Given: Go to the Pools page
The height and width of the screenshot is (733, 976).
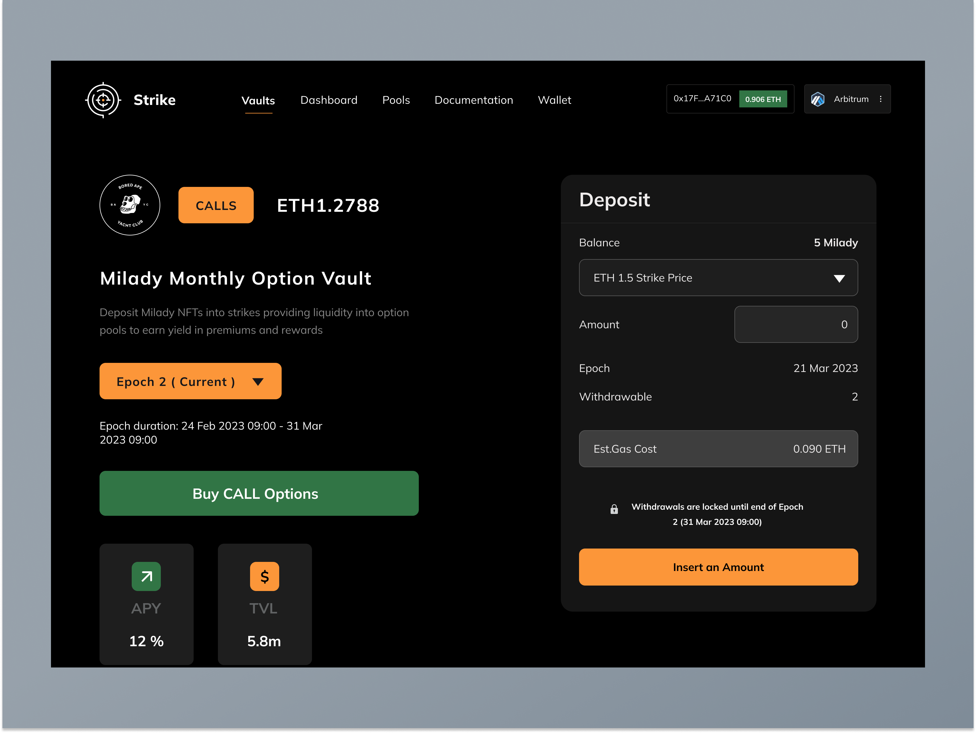Looking at the screenshot, I should pyautogui.click(x=396, y=100).
